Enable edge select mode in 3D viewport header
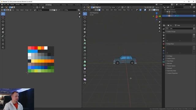This screenshot has height=110, width=196. coord(98,10)
